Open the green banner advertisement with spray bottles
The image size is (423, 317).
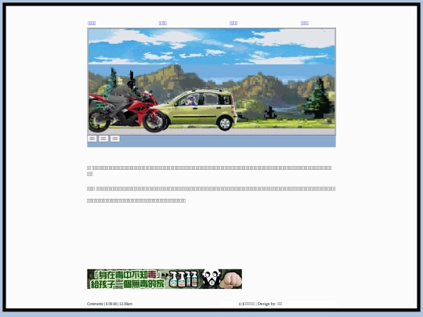pyautogui.click(x=164, y=279)
